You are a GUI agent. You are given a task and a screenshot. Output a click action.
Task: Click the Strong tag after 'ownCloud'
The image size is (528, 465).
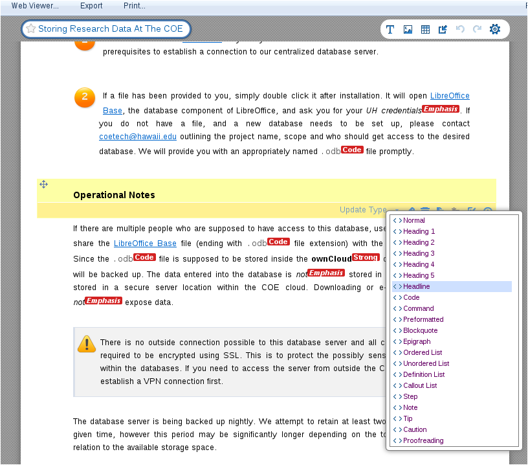pyautogui.click(x=366, y=257)
